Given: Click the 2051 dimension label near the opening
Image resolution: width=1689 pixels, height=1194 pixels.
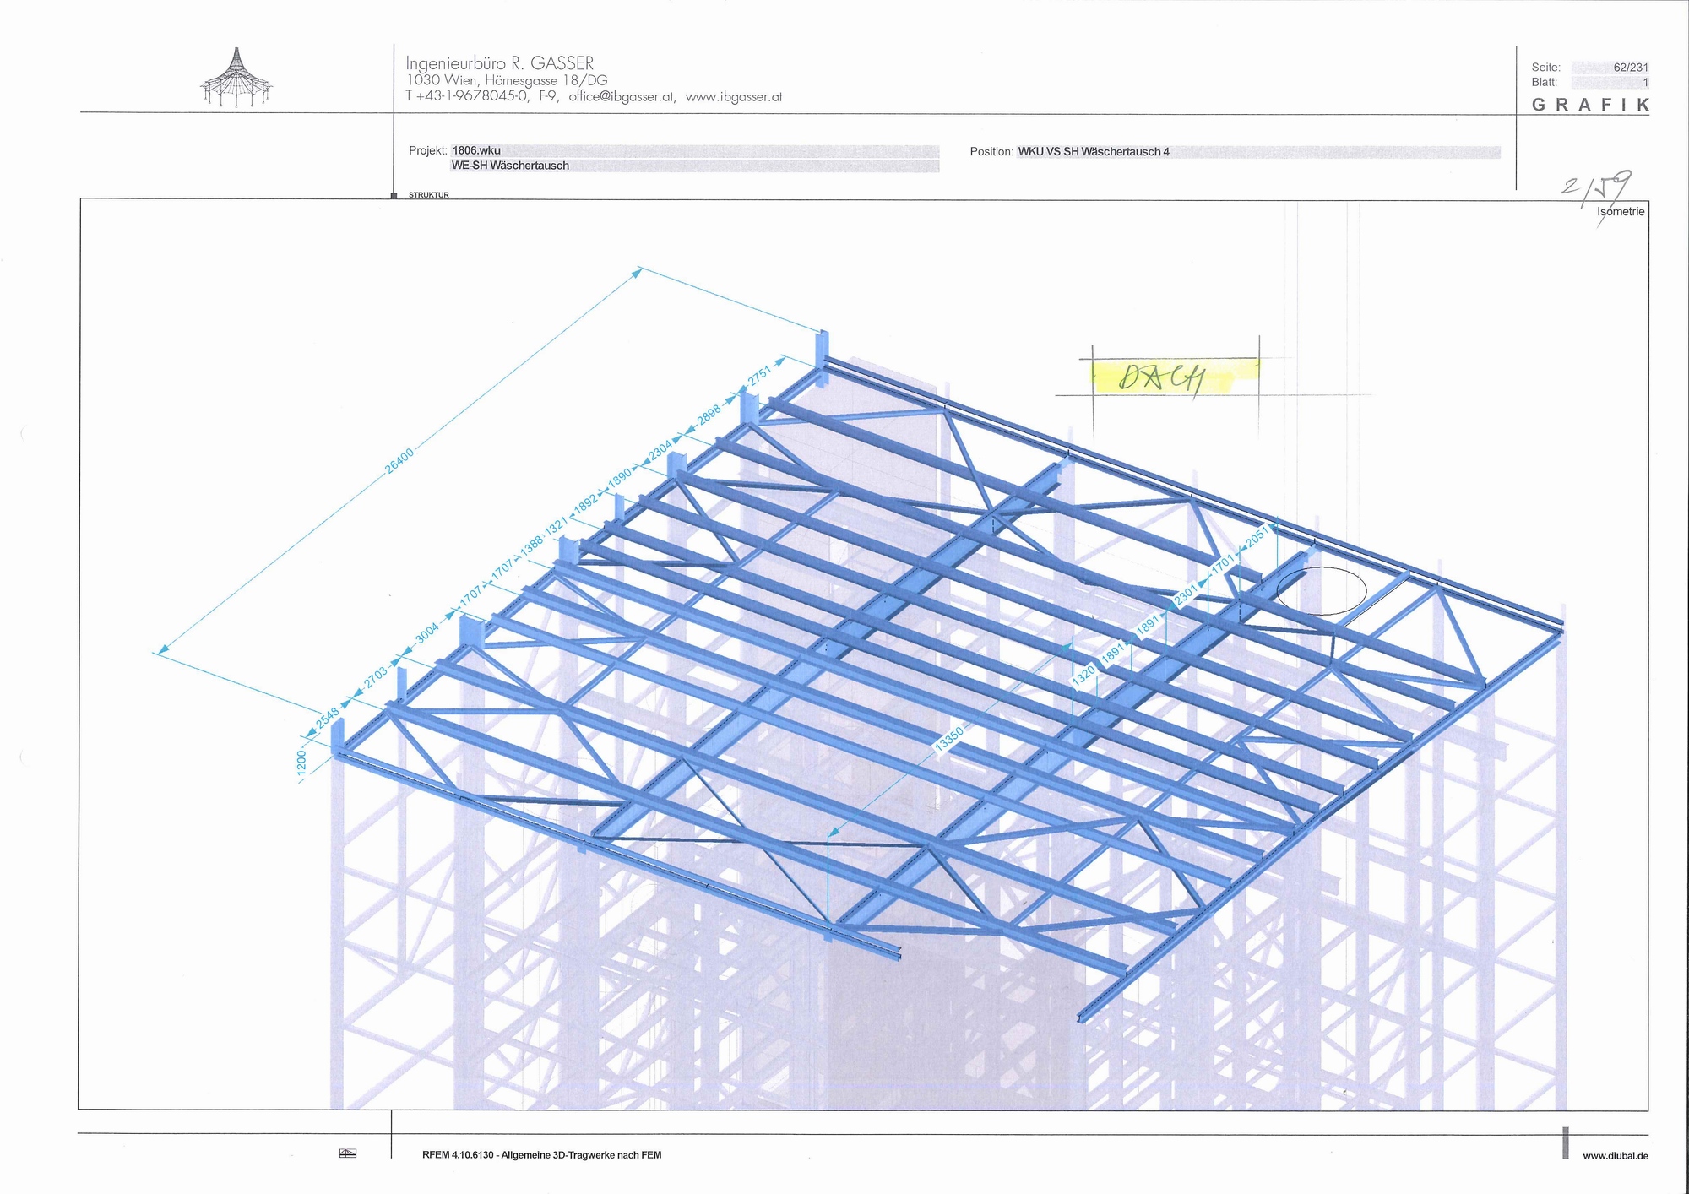Looking at the screenshot, I should click(x=1257, y=535).
